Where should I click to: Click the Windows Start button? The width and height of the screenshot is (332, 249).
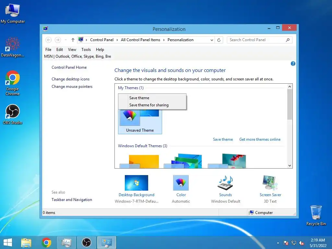(8, 243)
